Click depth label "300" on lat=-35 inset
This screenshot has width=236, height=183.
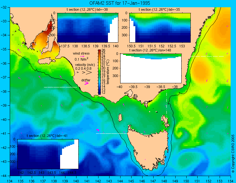[125, 35]
